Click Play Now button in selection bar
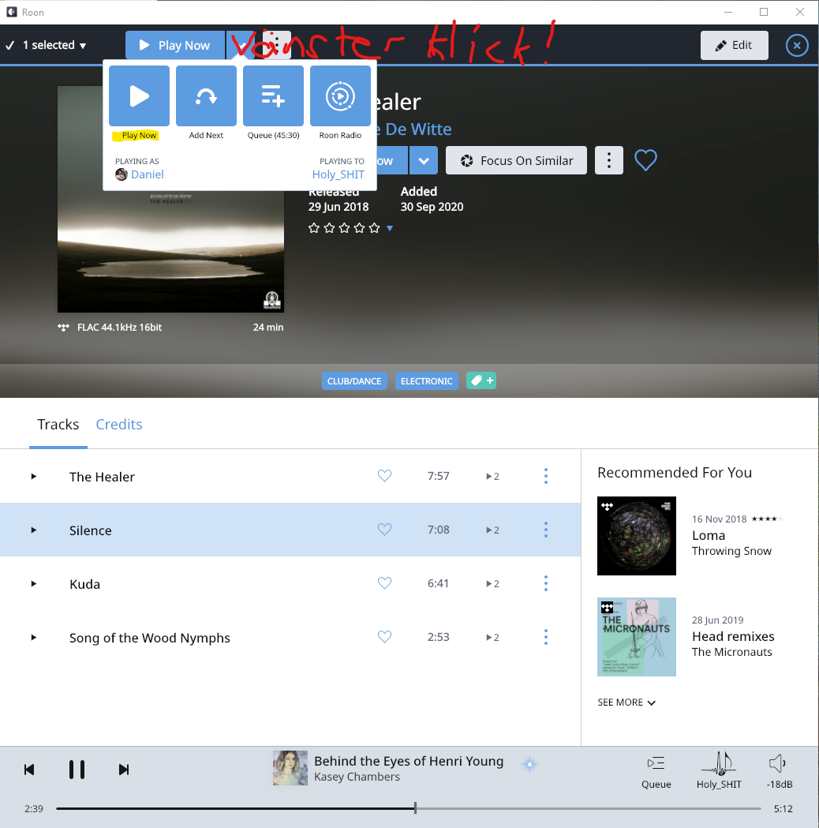 [175, 46]
